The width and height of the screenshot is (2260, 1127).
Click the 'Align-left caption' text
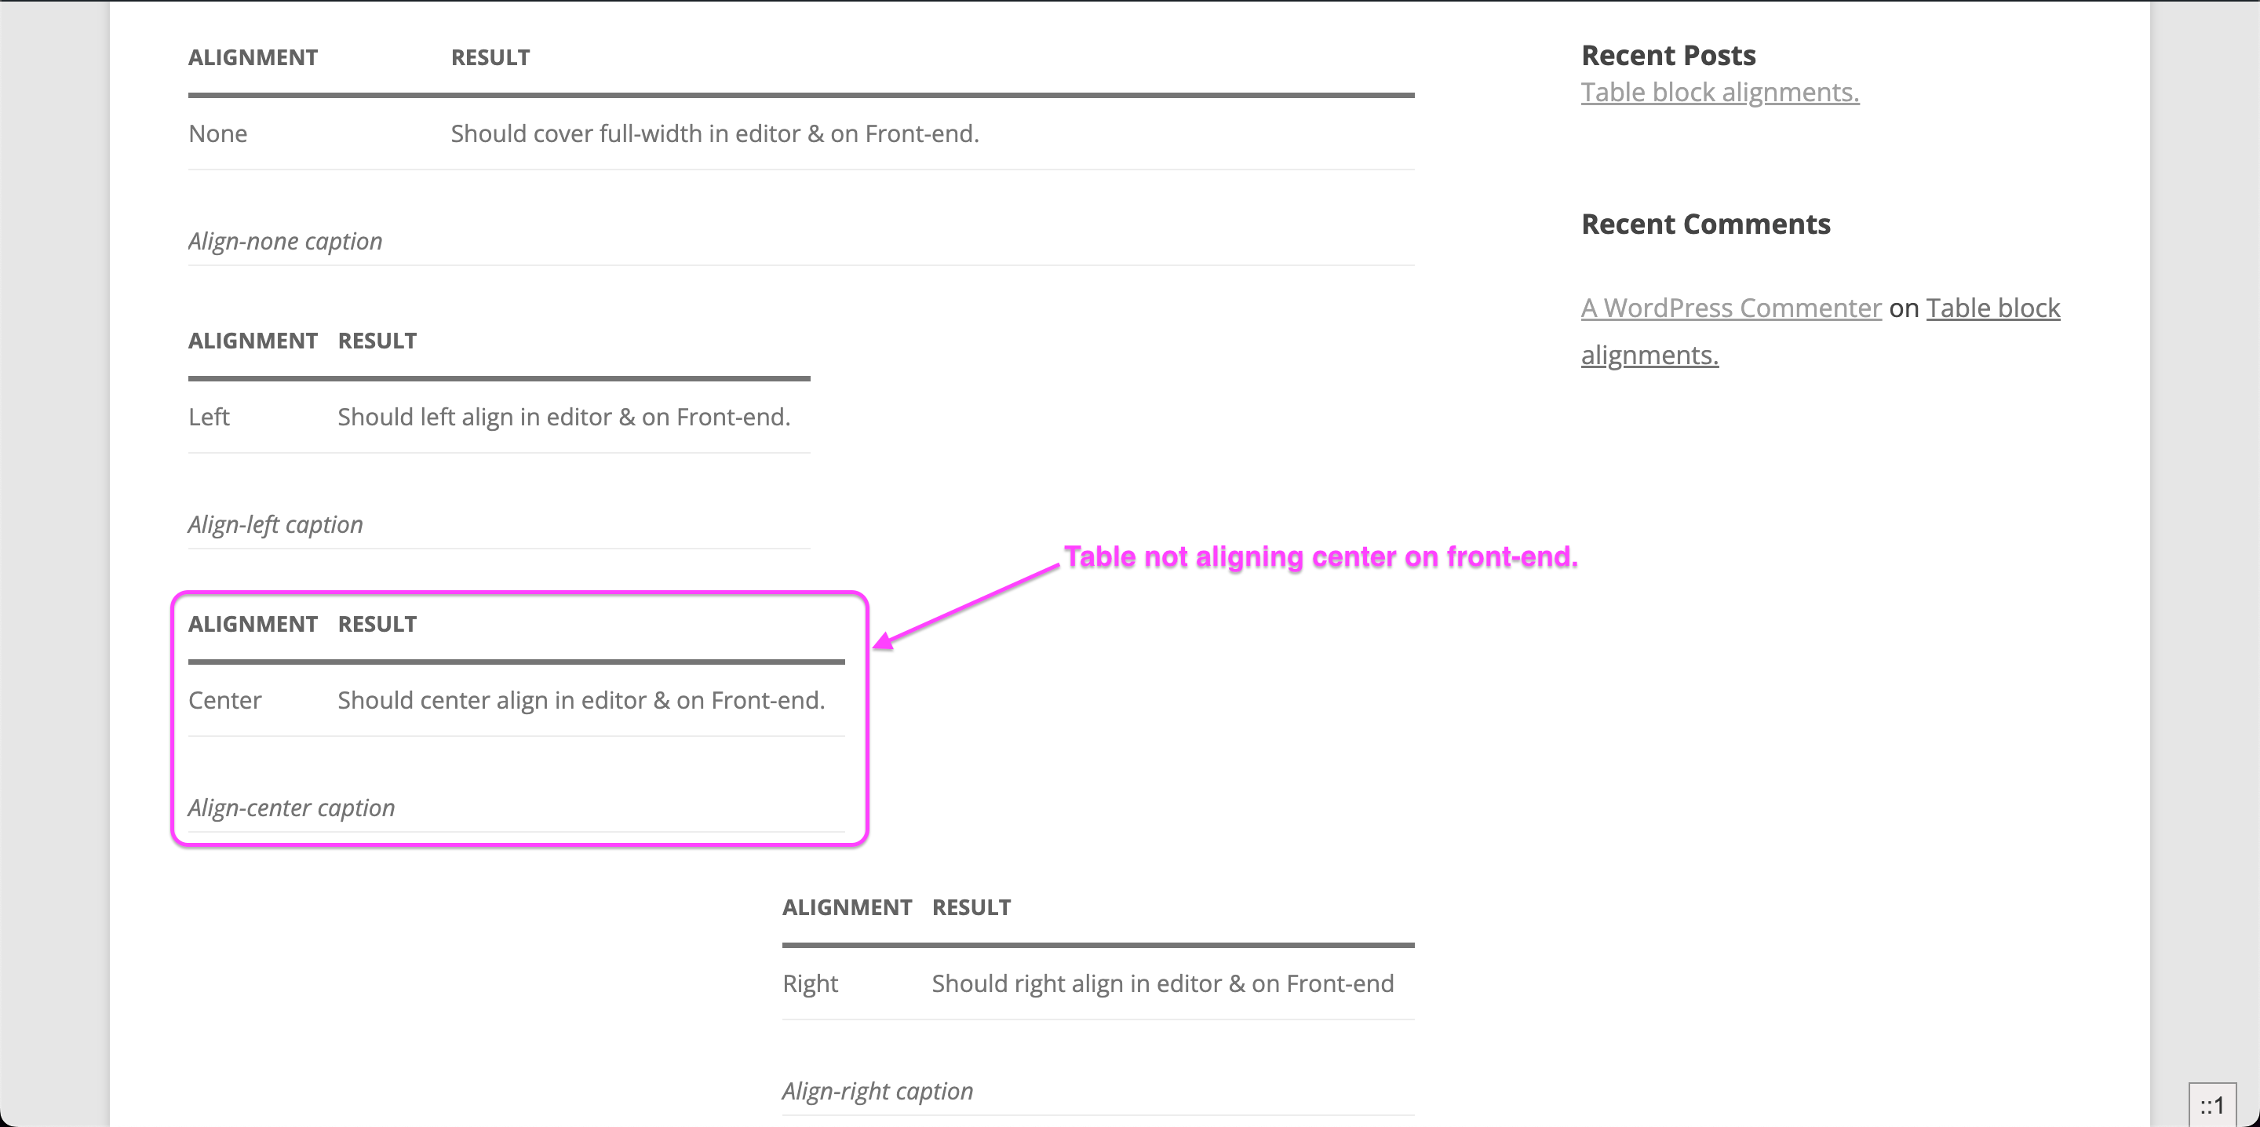tap(275, 525)
